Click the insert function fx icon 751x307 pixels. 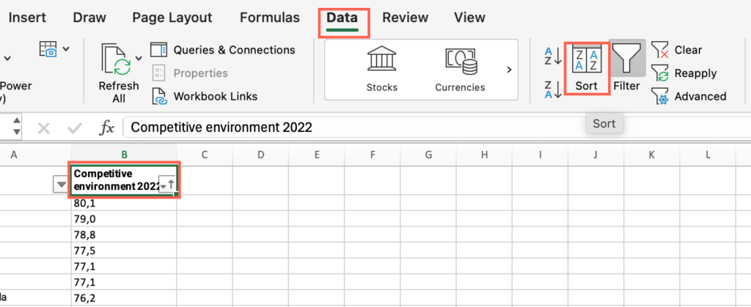coord(106,127)
